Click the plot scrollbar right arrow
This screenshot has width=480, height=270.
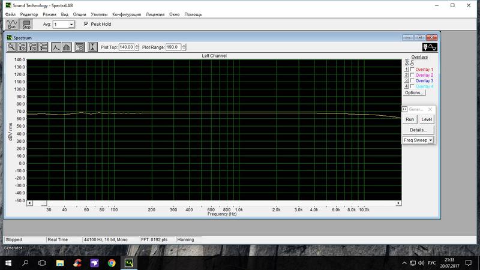click(x=398, y=203)
